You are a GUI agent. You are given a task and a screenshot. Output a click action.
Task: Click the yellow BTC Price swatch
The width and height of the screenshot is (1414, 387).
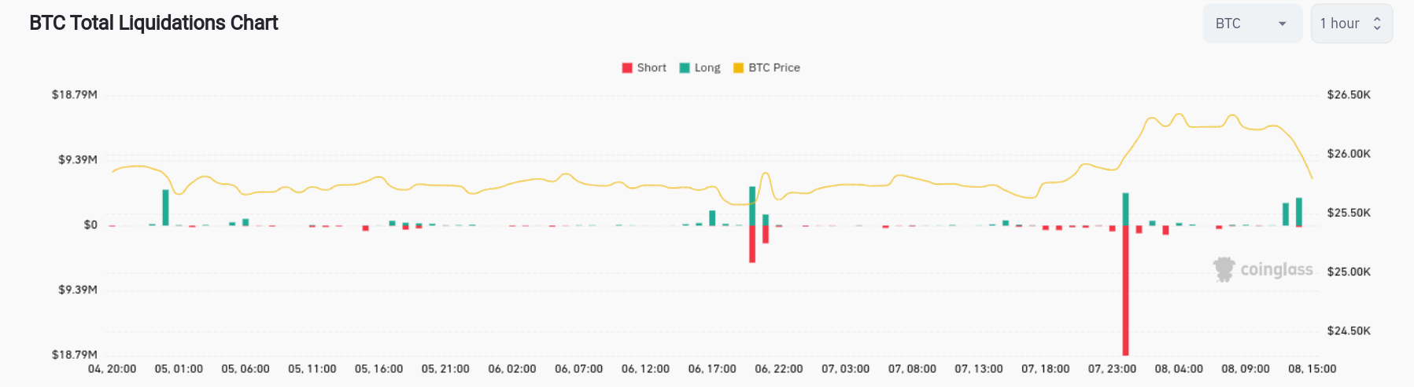click(738, 68)
